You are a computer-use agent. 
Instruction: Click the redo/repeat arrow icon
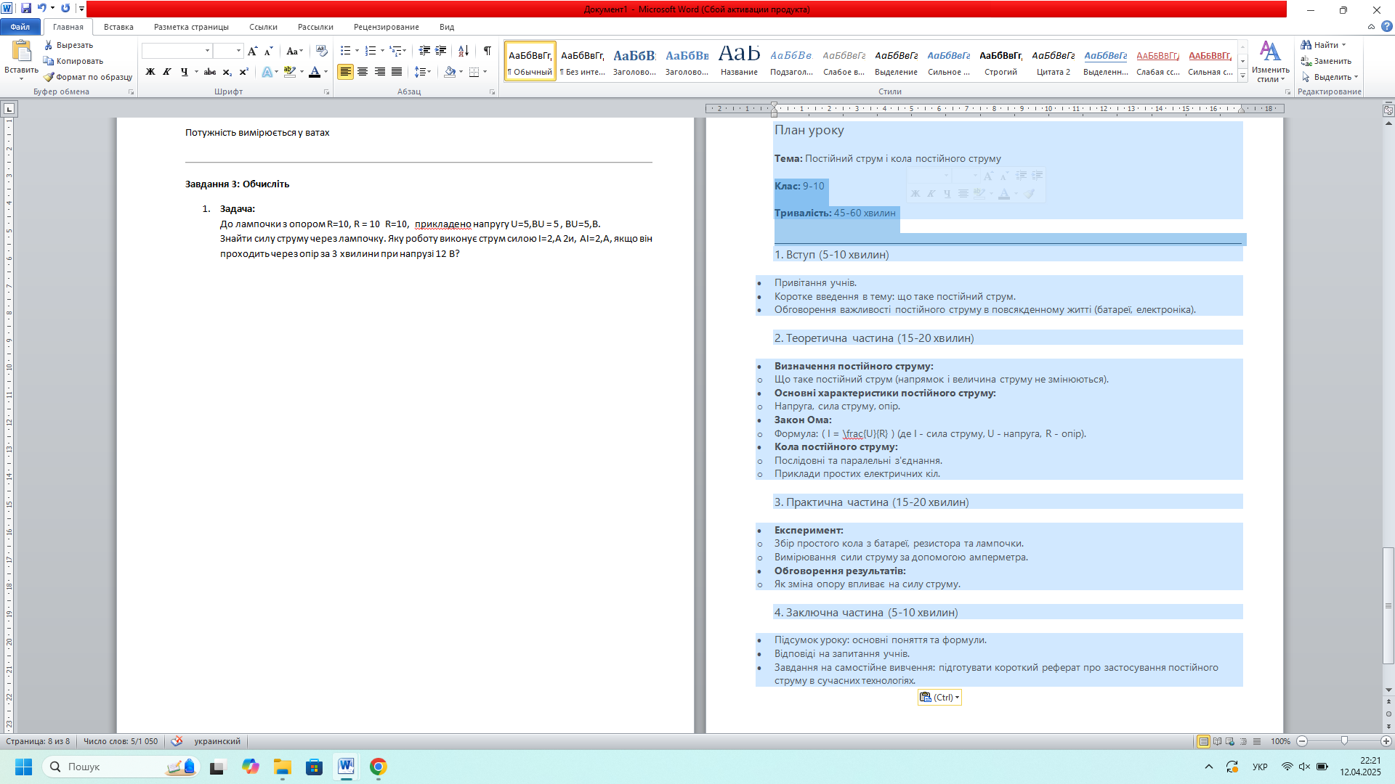(65, 9)
